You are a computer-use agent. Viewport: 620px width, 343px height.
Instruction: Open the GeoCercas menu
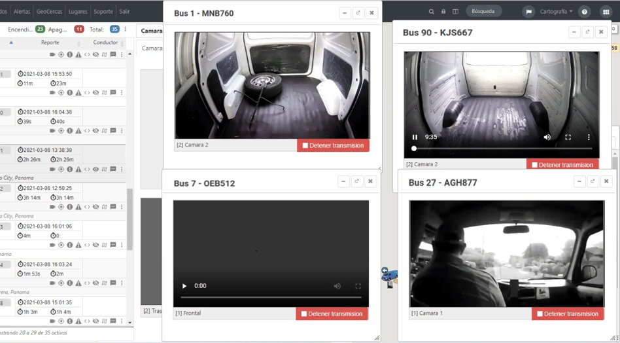click(x=50, y=12)
